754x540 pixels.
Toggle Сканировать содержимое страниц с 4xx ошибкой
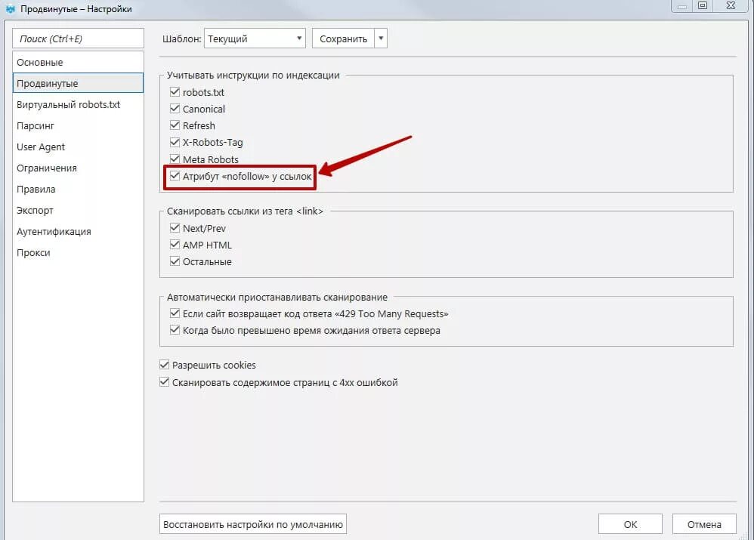[x=164, y=382]
